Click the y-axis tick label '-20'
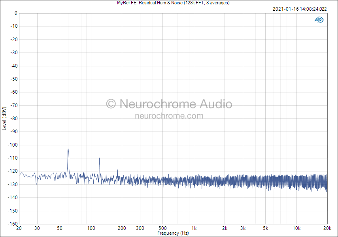 [x=14, y=39]
